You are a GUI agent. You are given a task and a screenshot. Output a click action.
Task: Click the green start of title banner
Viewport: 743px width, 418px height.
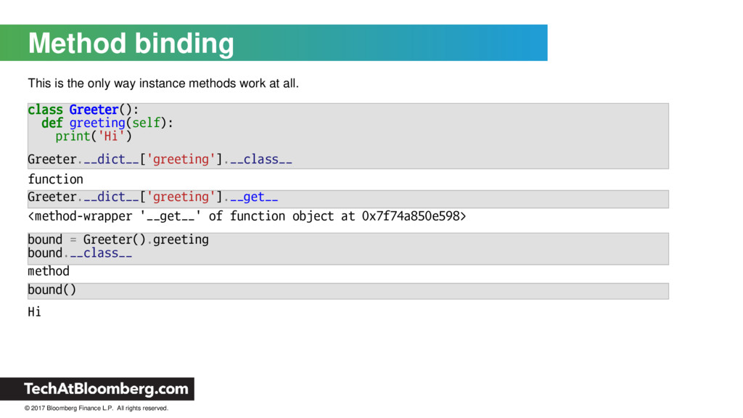pos(12,43)
